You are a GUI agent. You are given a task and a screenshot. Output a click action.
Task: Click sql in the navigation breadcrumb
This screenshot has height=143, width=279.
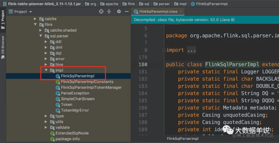147,4
